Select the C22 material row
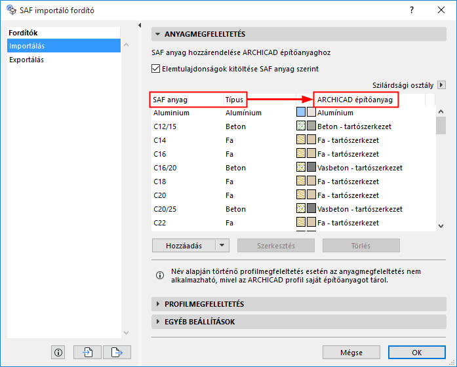Image resolution: width=457 pixels, height=367 pixels. pos(294,223)
